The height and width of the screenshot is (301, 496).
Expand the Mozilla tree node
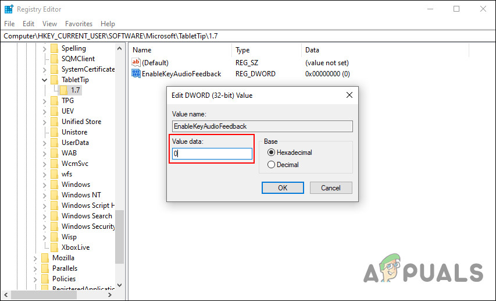[x=35, y=258]
